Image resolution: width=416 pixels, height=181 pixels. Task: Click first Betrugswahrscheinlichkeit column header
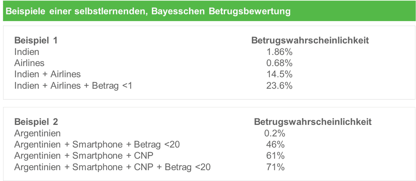(x=310, y=41)
